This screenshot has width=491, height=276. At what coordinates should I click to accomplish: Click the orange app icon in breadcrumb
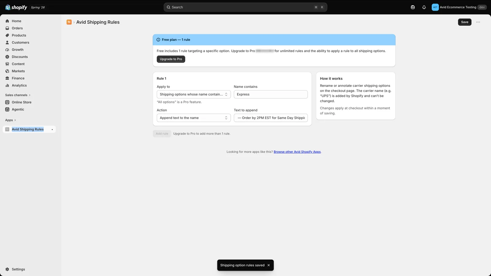69,22
